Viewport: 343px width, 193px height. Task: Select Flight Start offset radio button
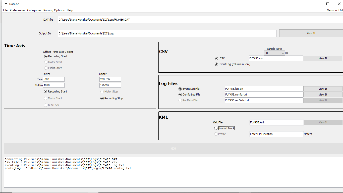coord(46,68)
